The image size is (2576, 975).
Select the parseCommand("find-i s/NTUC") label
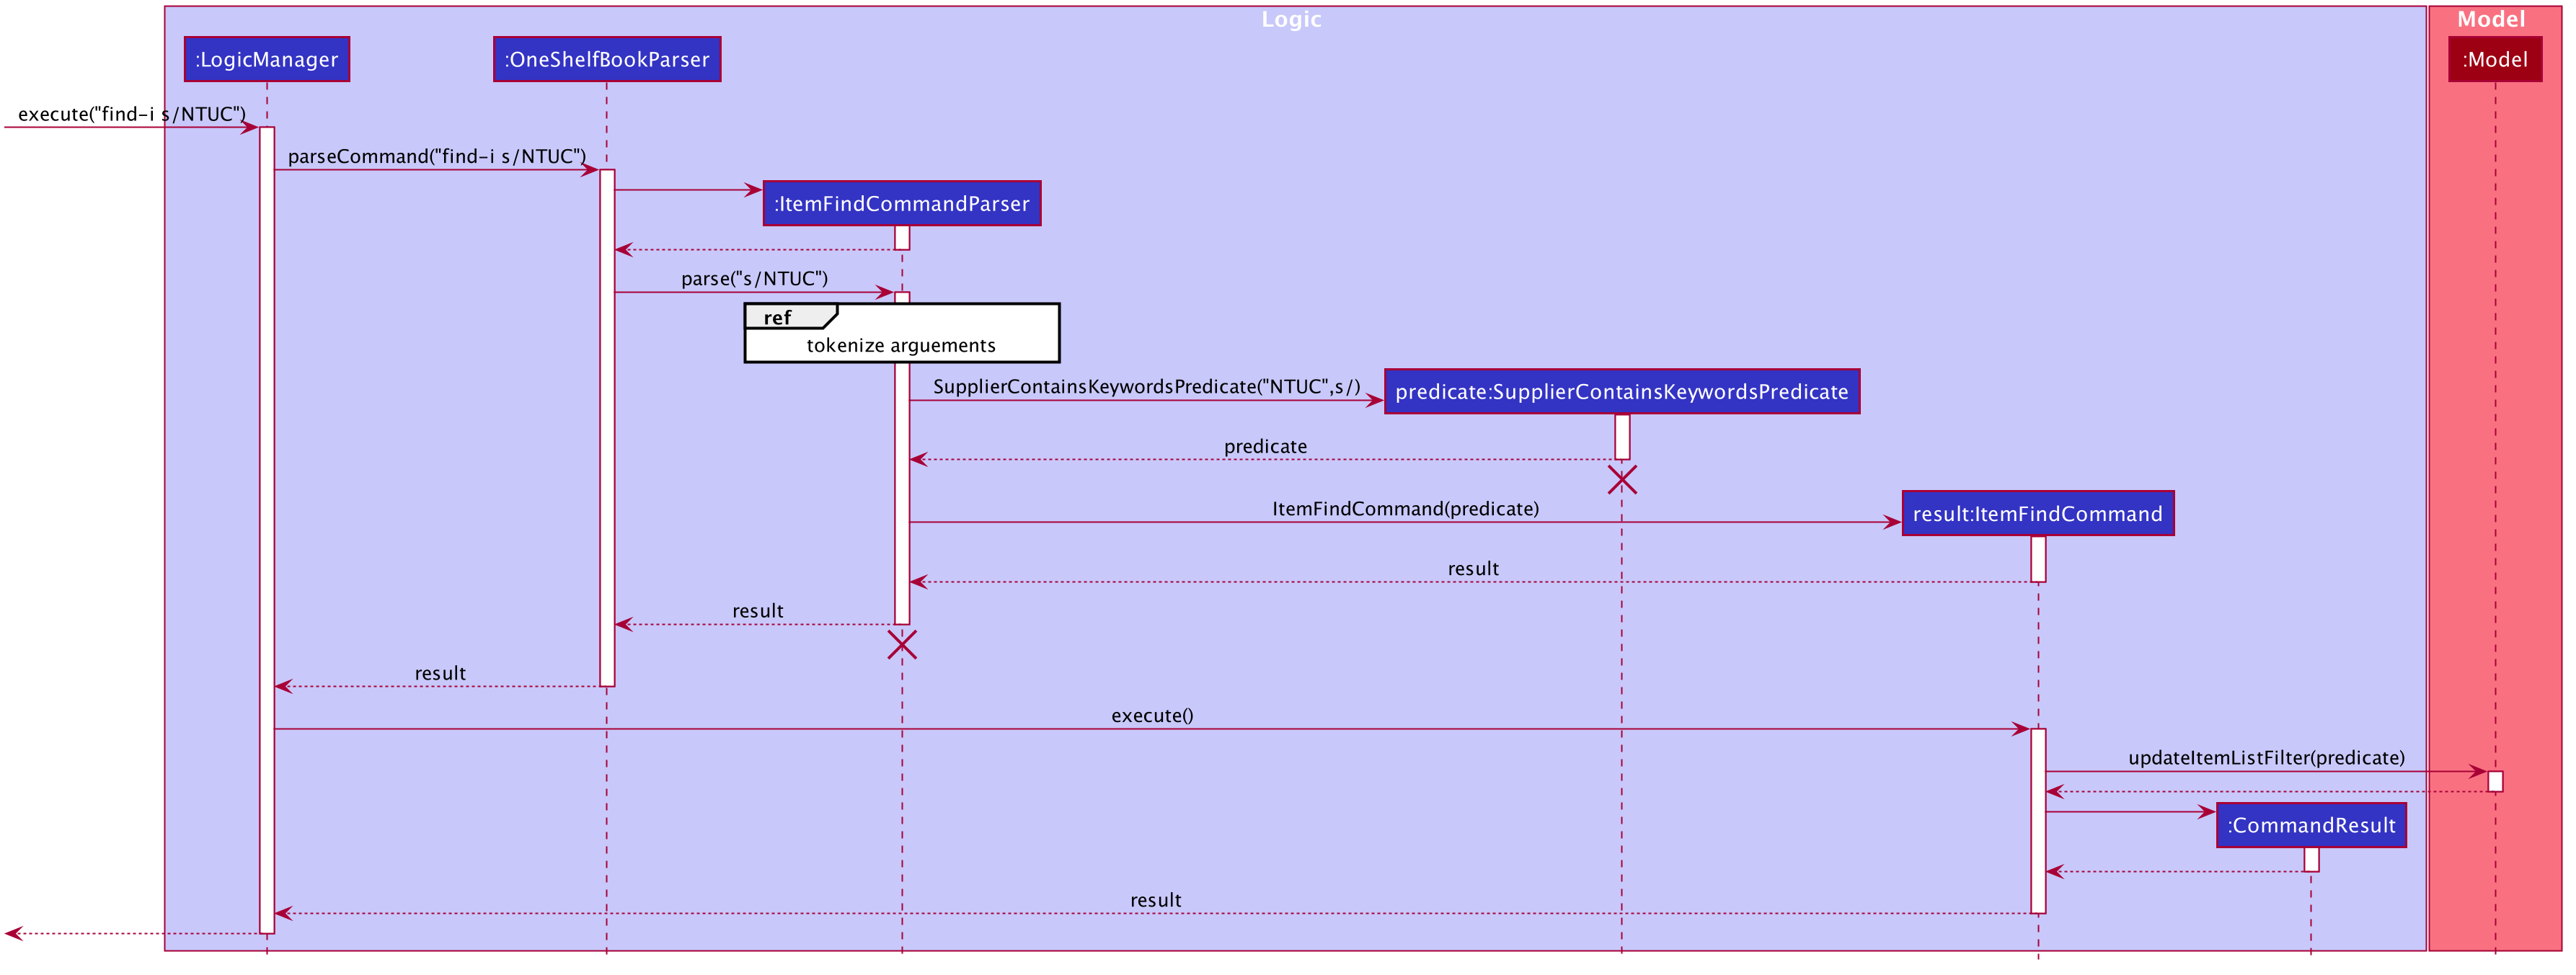[x=437, y=156]
